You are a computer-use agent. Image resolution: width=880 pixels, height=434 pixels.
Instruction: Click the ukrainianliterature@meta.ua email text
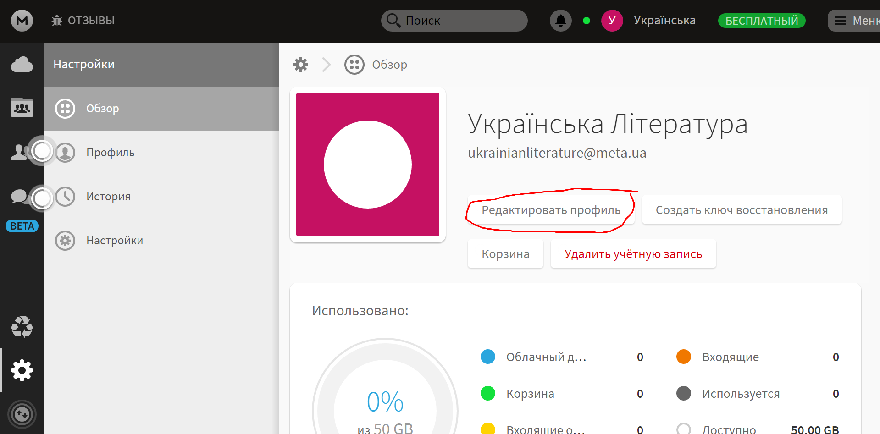click(557, 153)
